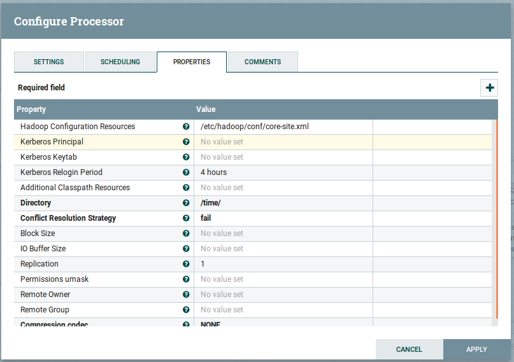Click help icon for Kerberos Relogin Period
The width and height of the screenshot is (514, 362).
pyautogui.click(x=186, y=172)
